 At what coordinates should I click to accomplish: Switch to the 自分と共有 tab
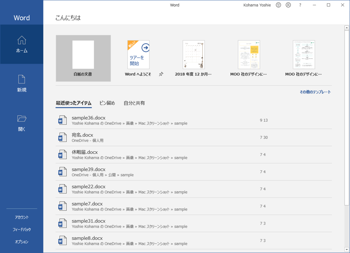[134, 103]
